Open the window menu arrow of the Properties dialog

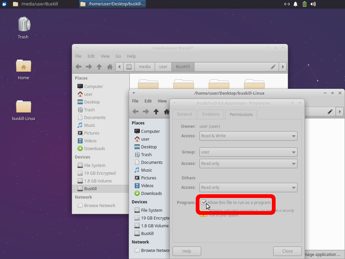point(175,103)
